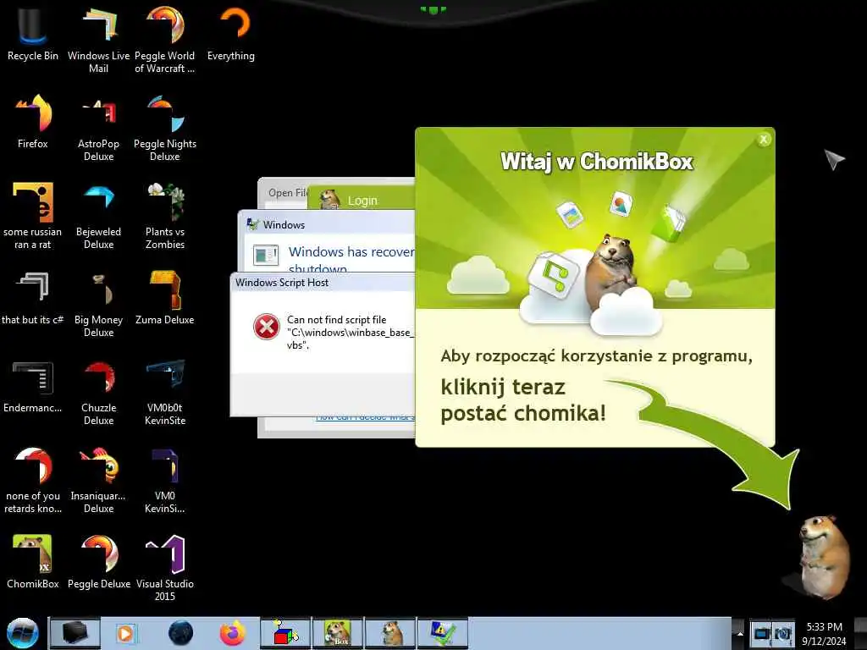Image resolution: width=867 pixels, height=650 pixels.
Task: Open the VM0 KevinSi... shortcut
Action: coord(165,480)
